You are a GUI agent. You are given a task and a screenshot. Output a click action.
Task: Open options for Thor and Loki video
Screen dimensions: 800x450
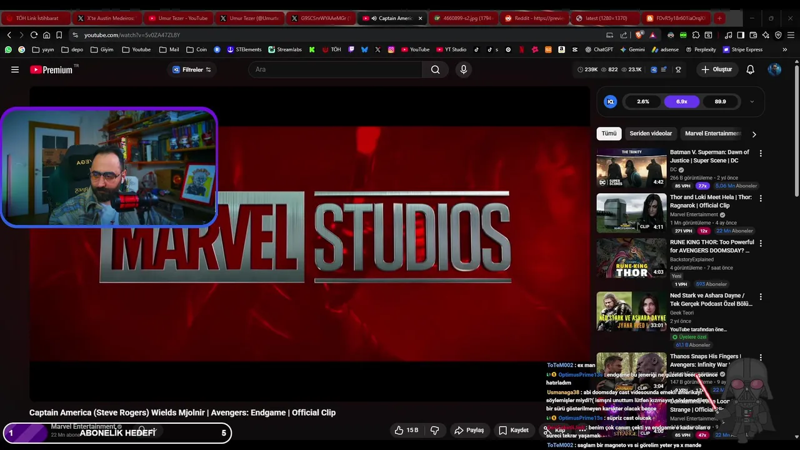click(761, 198)
